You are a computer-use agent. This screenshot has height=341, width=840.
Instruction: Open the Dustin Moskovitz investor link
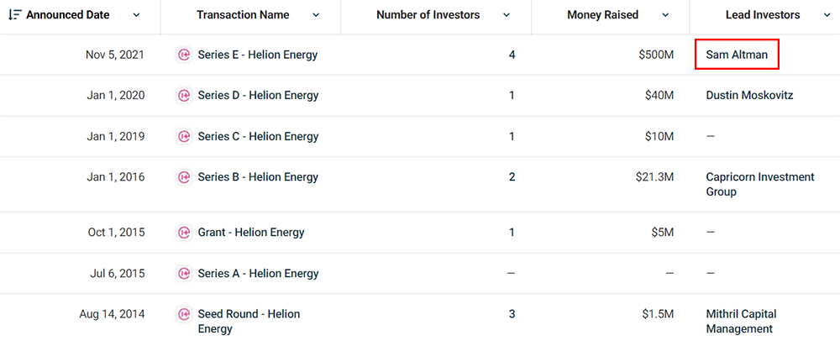[749, 96]
